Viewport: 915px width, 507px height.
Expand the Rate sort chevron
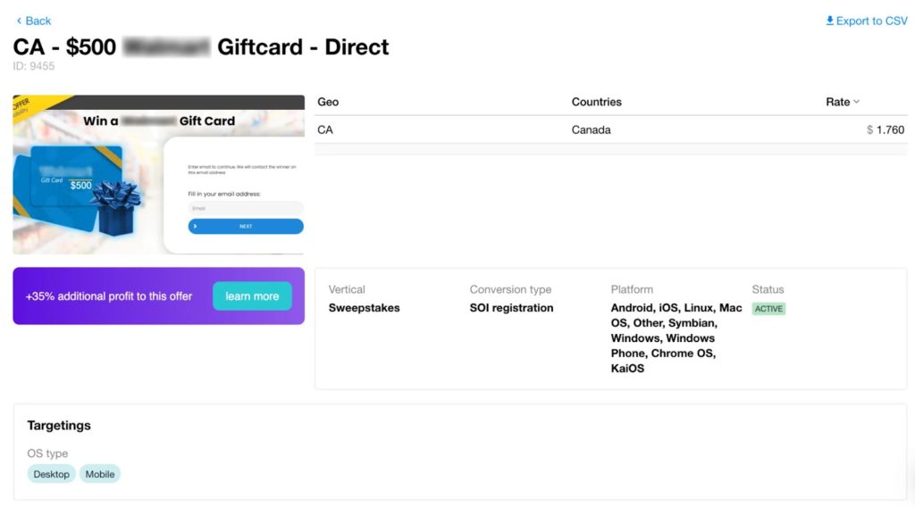(x=856, y=102)
